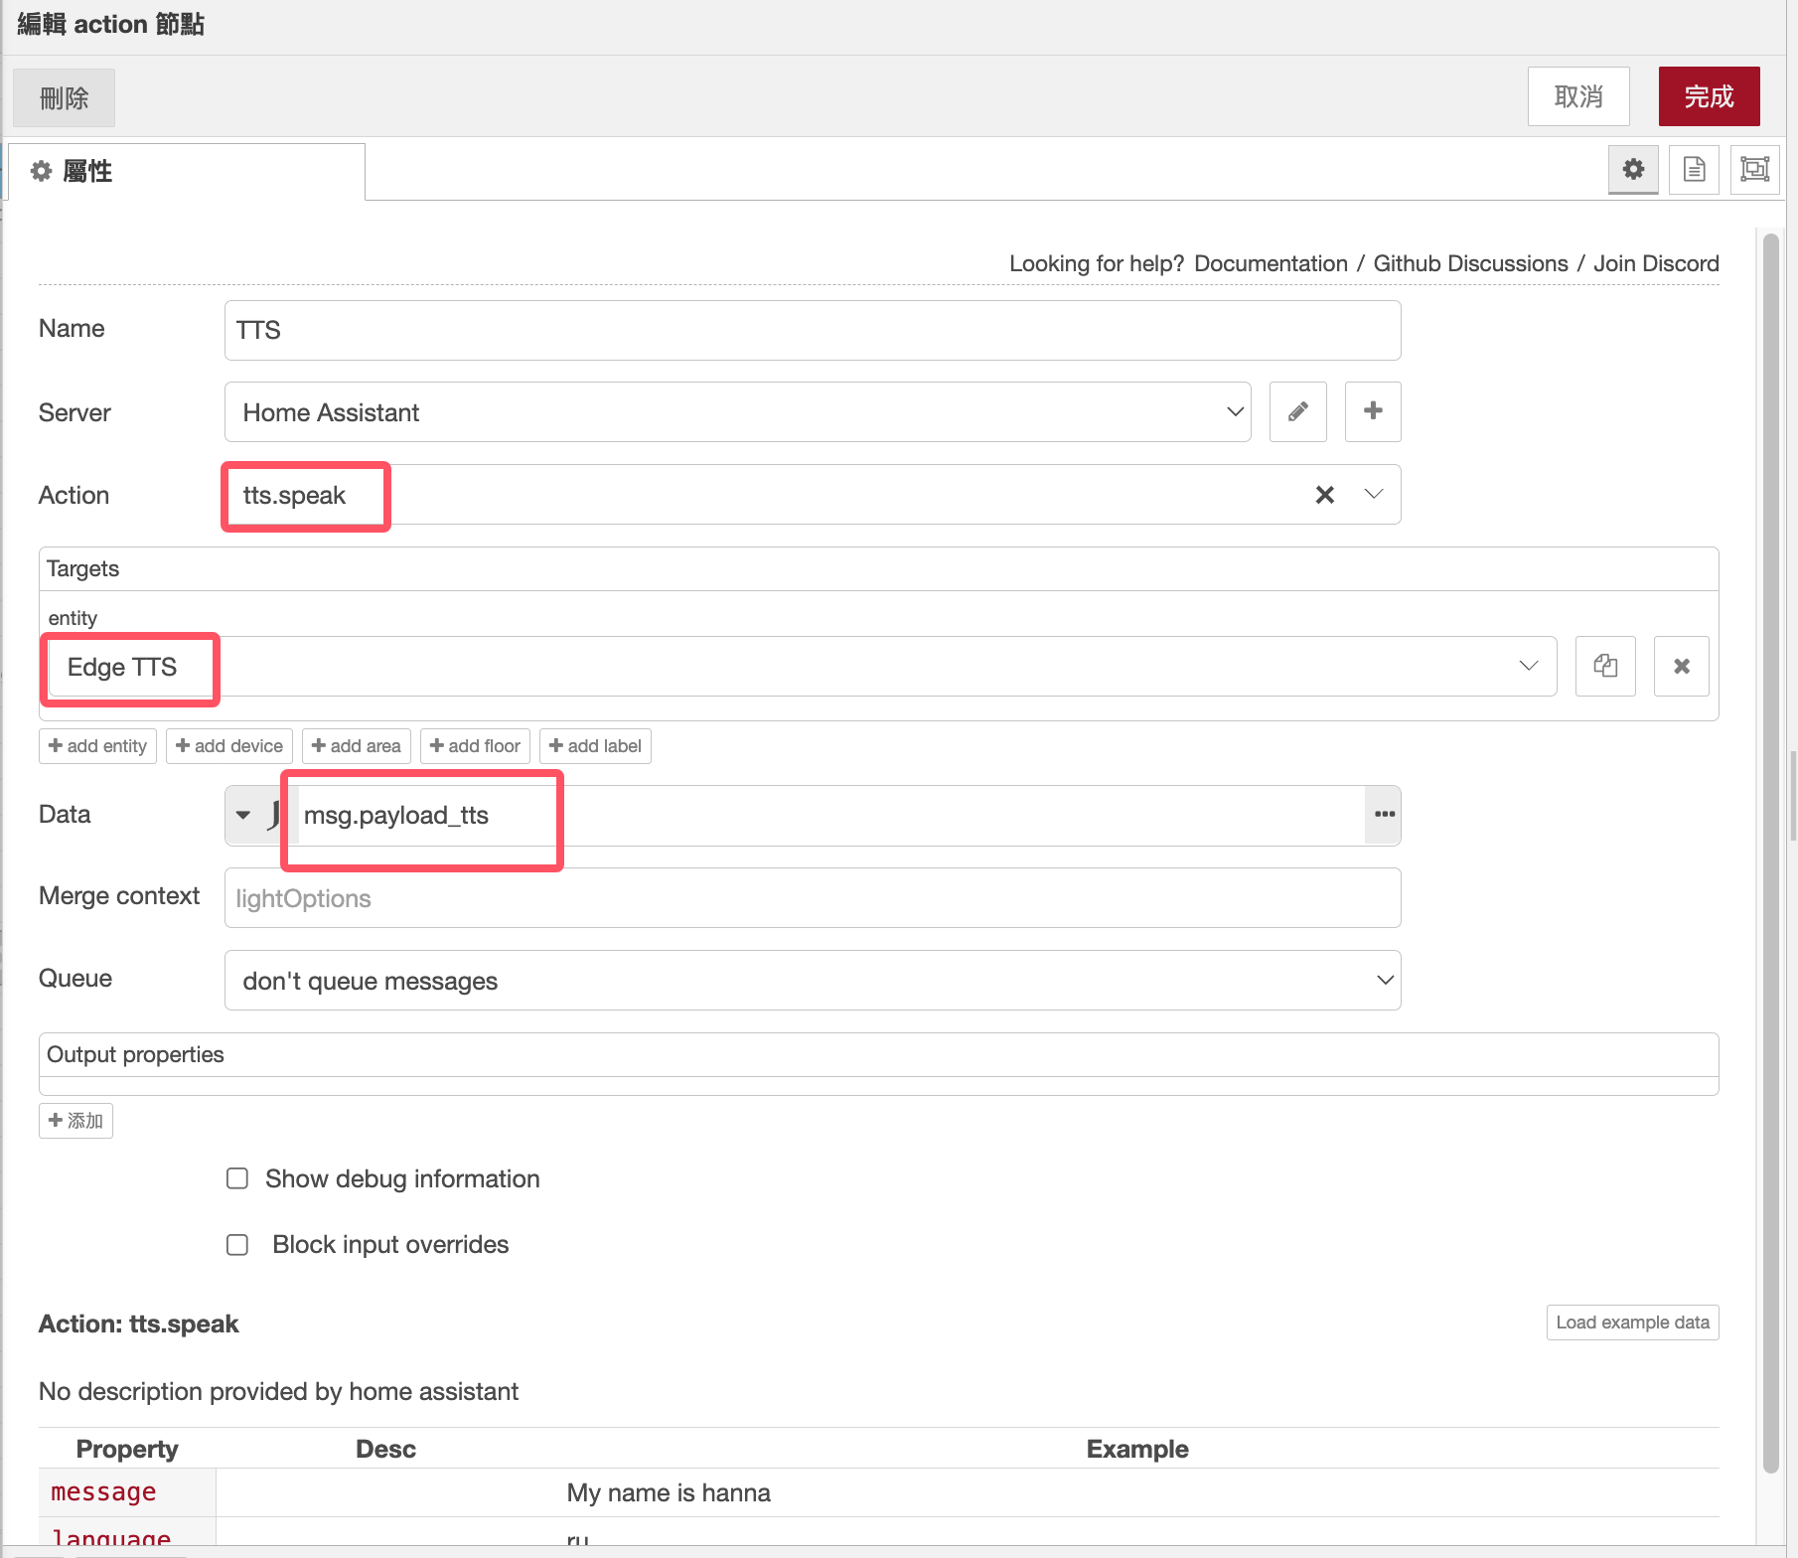
Task: Enable Show debug information checkbox
Action: point(237,1178)
